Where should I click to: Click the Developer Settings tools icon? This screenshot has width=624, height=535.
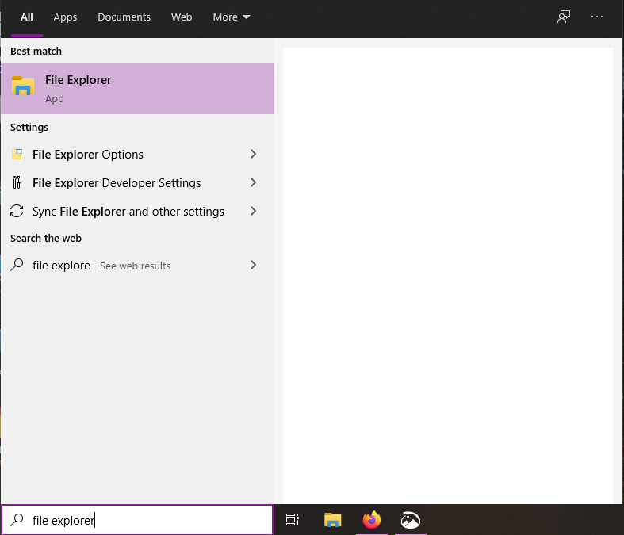17,183
